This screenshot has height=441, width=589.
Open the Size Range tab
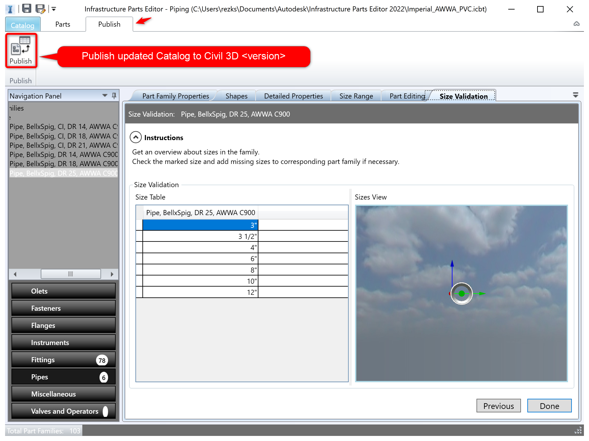click(356, 96)
